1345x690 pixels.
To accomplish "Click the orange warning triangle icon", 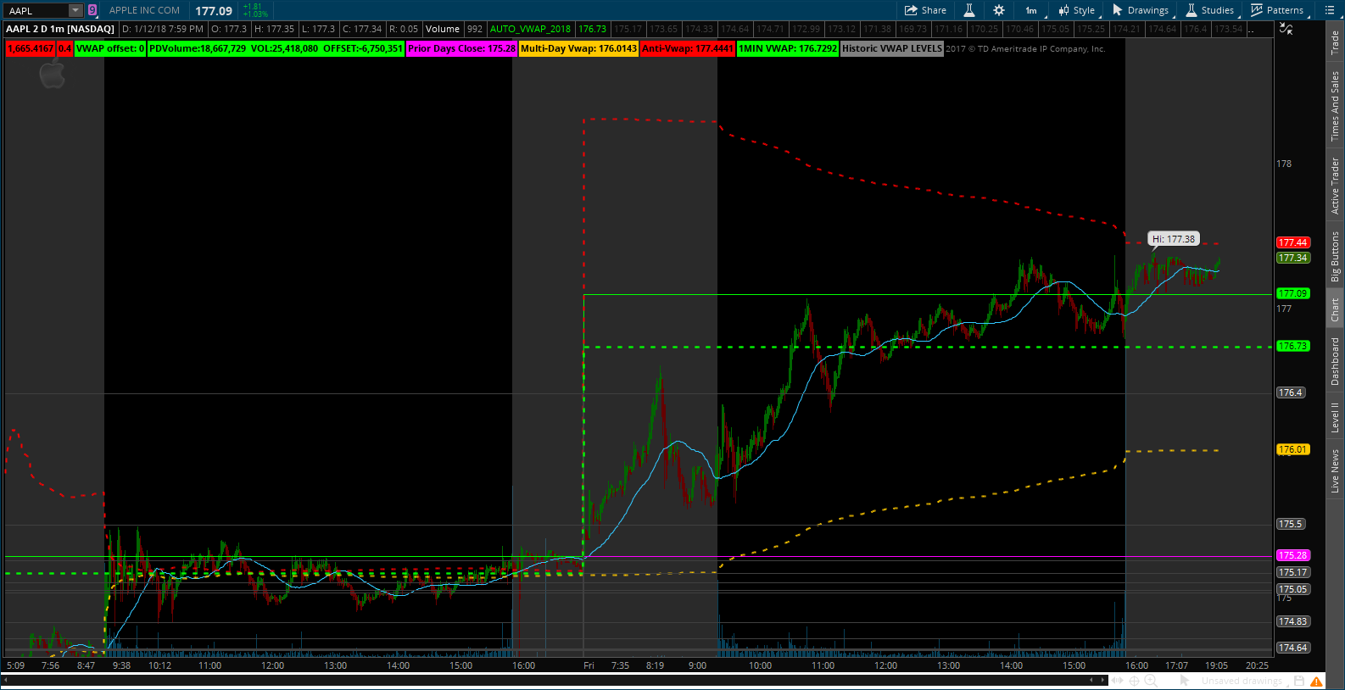I will point(1316,681).
